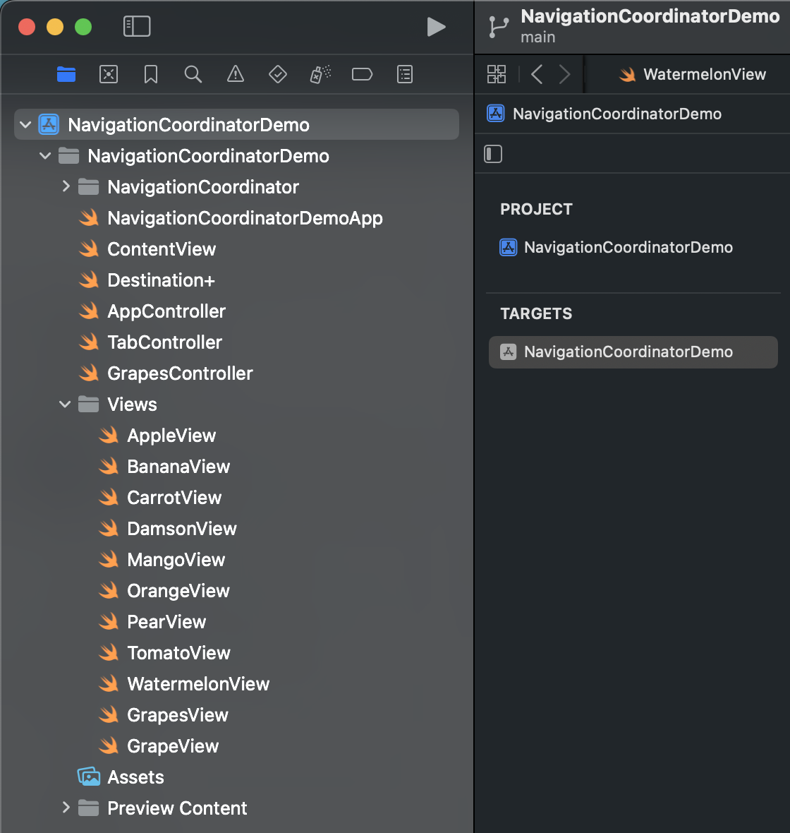Open the Test navigator diamond icon
This screenshot has width=790, height=833.
pos(278,74)
